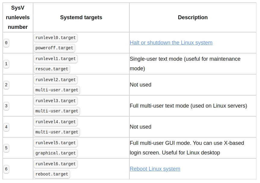Screen dimensions: 260x183
Task: Click the Systemd targets column header
Action: click(x=81, y=17)
